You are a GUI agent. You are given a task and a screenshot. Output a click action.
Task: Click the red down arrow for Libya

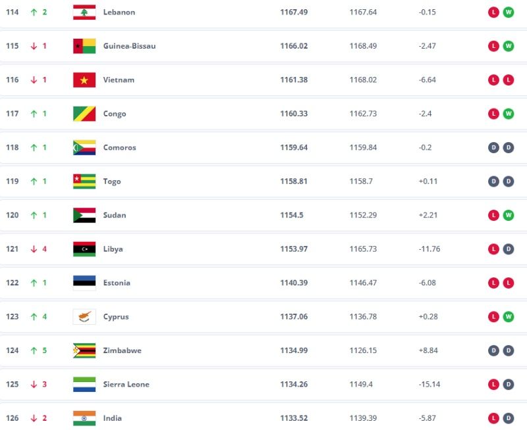(x=34, y=249)
